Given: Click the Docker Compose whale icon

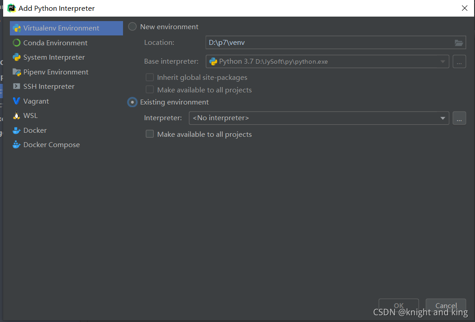Looking at the screenshot, I should point(17,145).
